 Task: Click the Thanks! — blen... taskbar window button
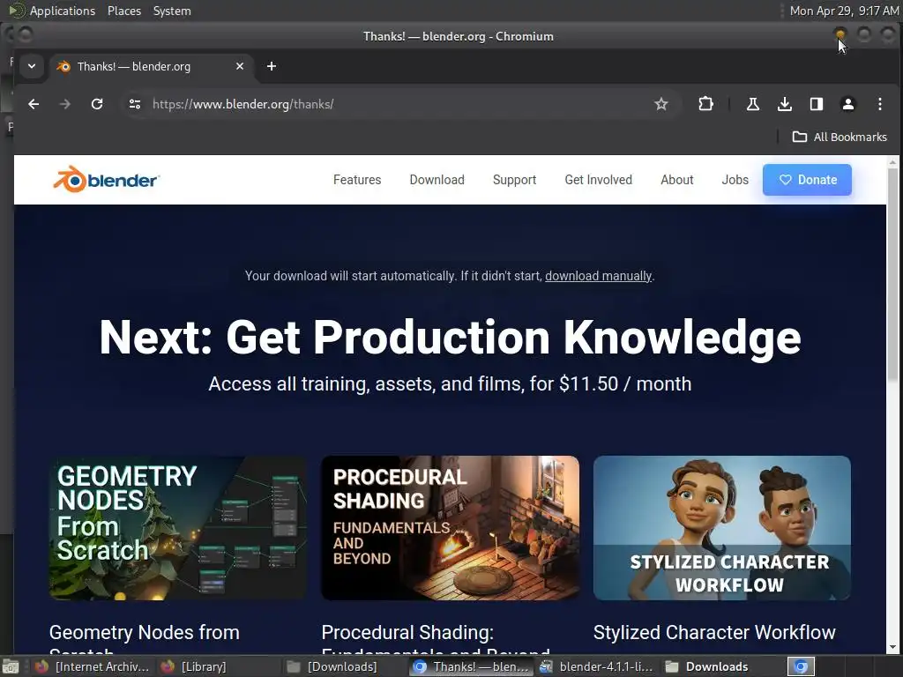[x=471, y=666]
